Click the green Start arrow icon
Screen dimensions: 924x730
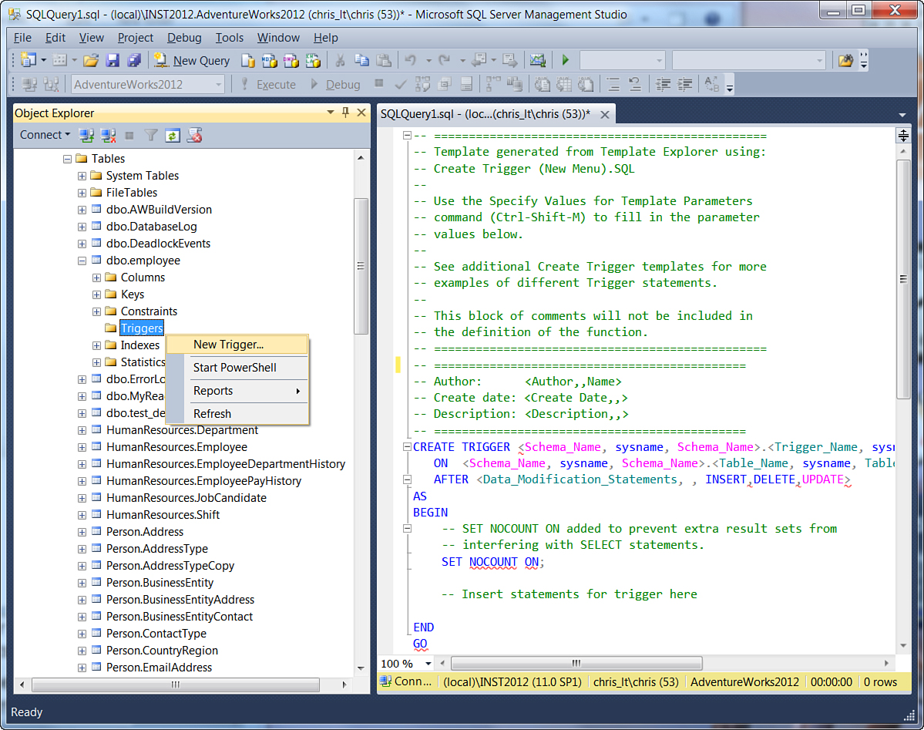566,60
